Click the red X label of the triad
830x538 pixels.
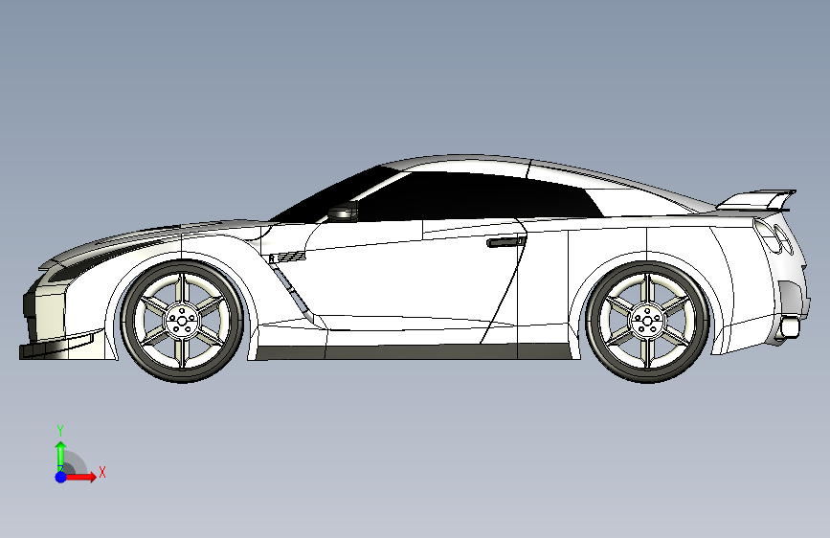pos(102,472)
